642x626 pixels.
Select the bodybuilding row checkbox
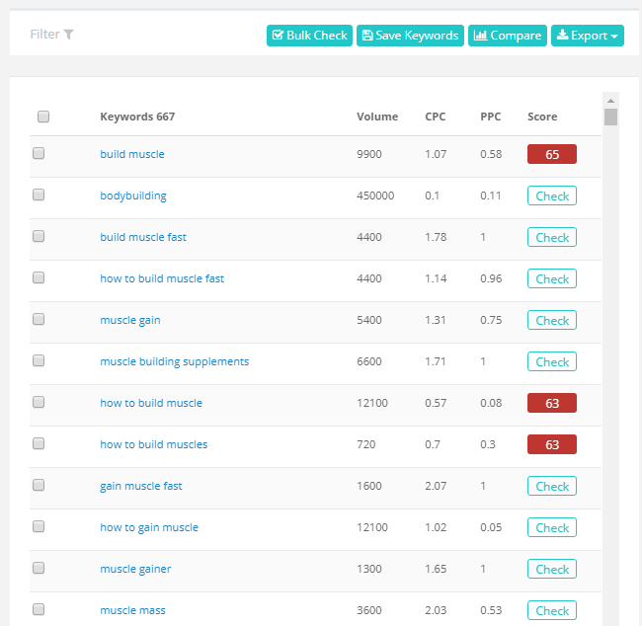(39, 196)
